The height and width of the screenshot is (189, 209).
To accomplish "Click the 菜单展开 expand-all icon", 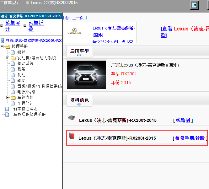I will [2, 26].
